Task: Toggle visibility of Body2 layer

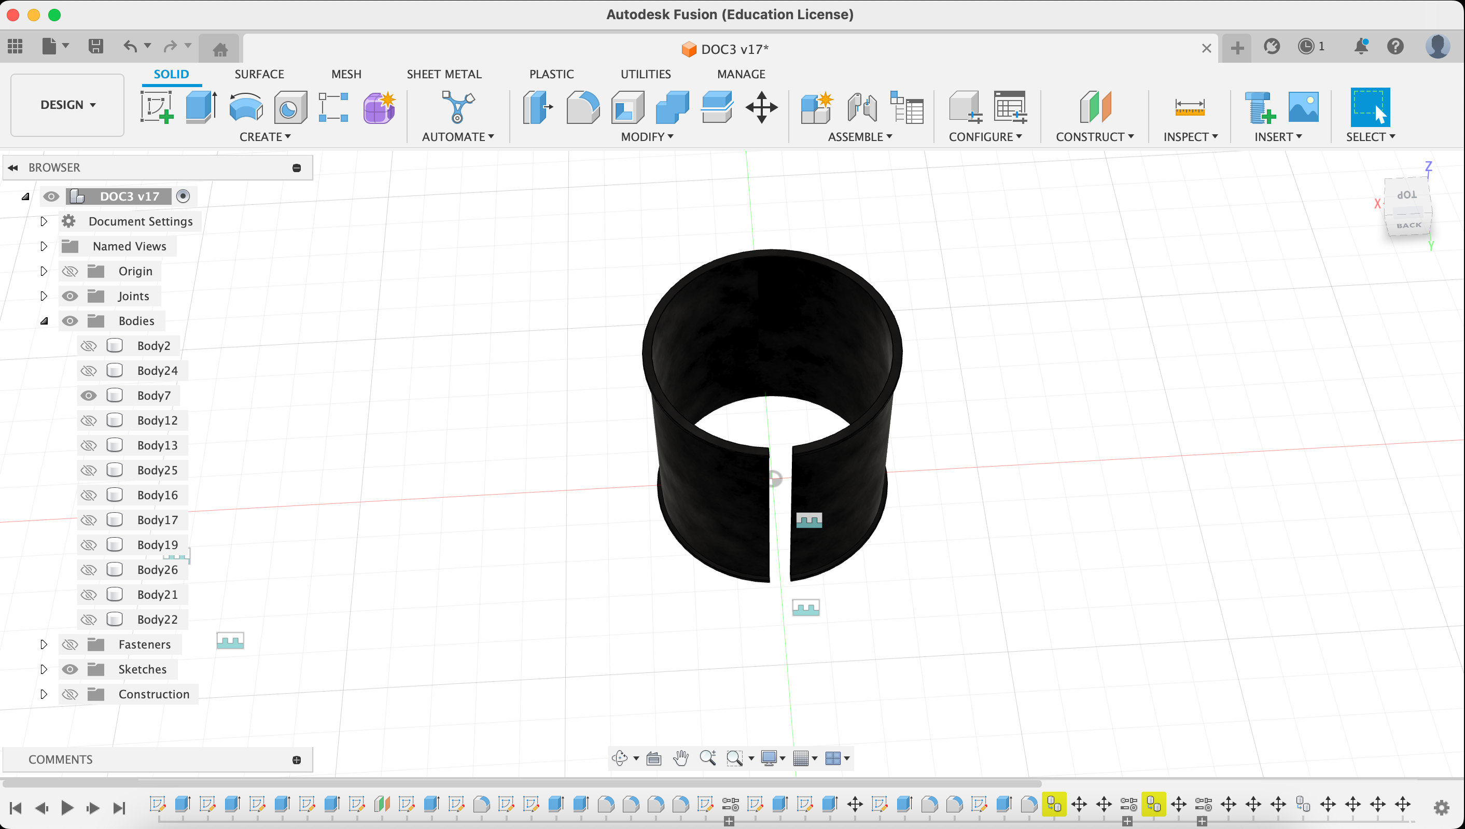Action: [90, 345]
